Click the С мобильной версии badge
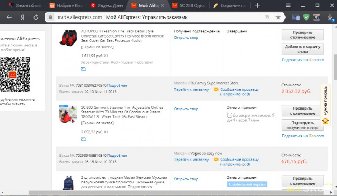Viewport: 337px width, 196px height. 247,184
